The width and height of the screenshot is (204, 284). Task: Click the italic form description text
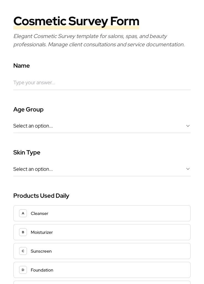tap(99, 40)
